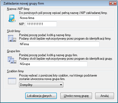The width and height of the screenshot is (118, 103).
Task: Click the NIP: label text
Action: [x=22, y=24]
